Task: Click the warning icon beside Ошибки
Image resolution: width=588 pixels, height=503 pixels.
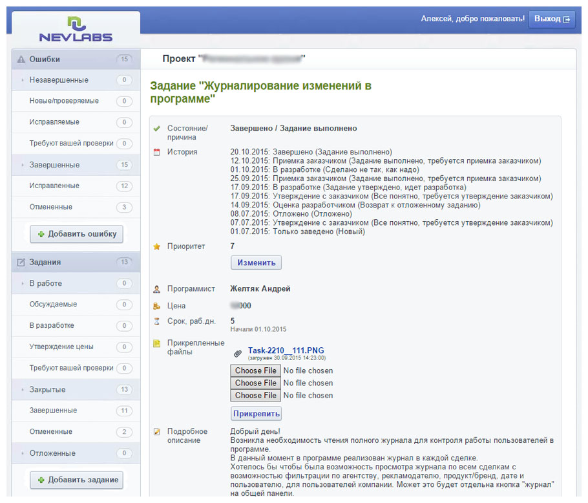Action: [x=21, y=59]
